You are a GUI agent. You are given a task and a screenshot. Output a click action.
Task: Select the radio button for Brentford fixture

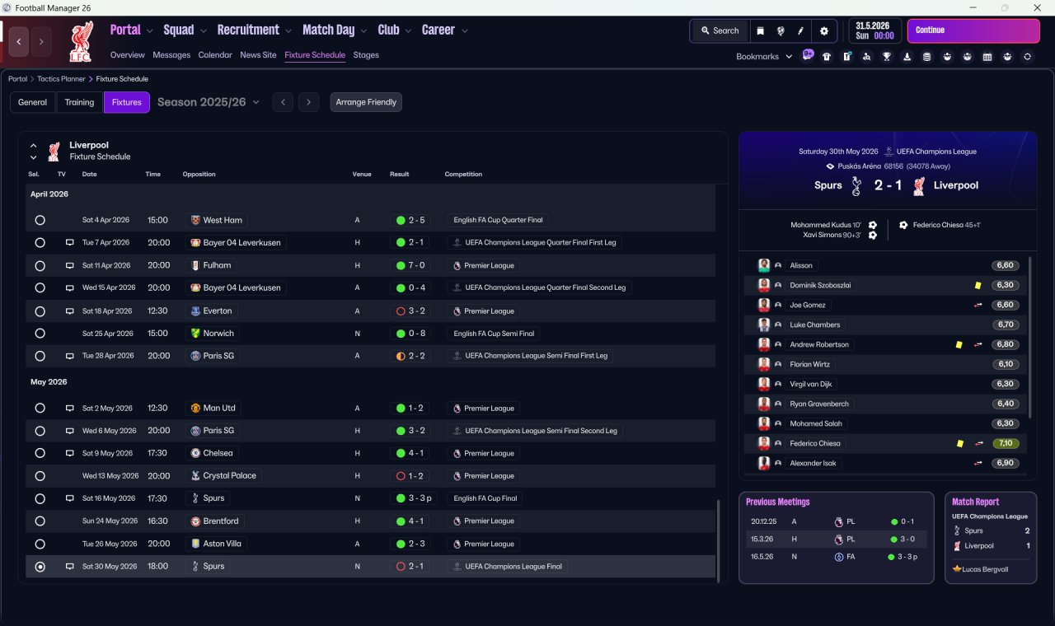coord(40,521)
